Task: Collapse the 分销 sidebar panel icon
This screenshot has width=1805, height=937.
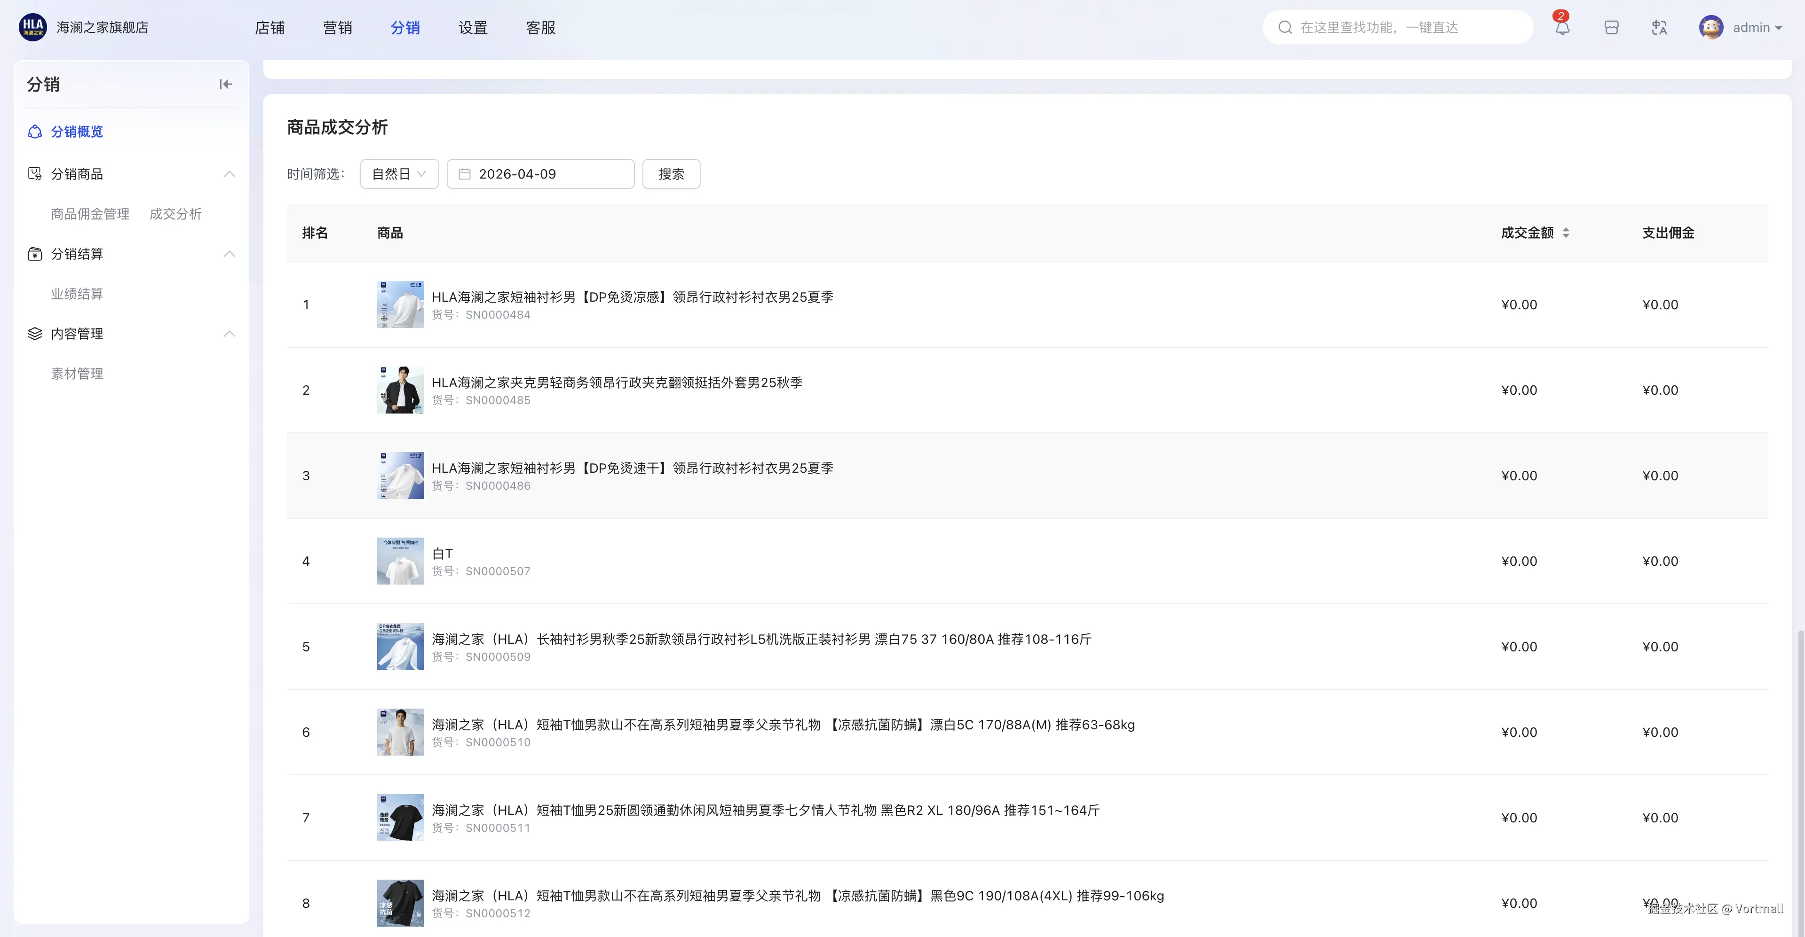Action: 225,84
